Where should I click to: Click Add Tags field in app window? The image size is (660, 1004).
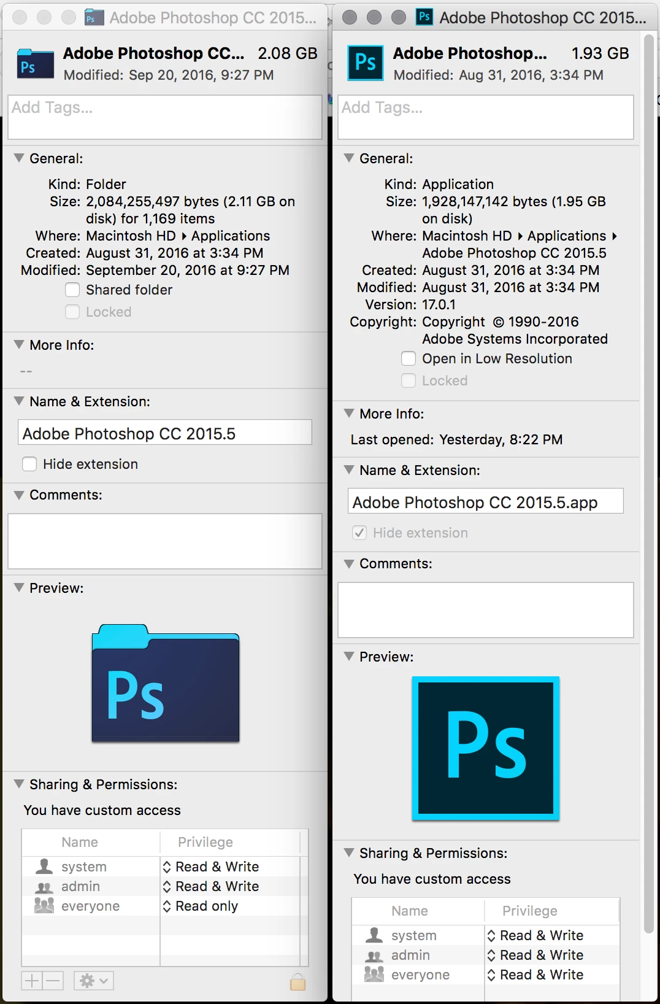(486, 117)
